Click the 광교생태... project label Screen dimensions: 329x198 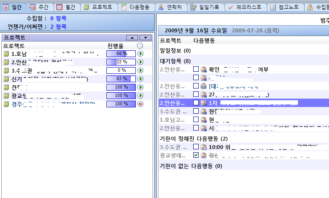(173, 155)
